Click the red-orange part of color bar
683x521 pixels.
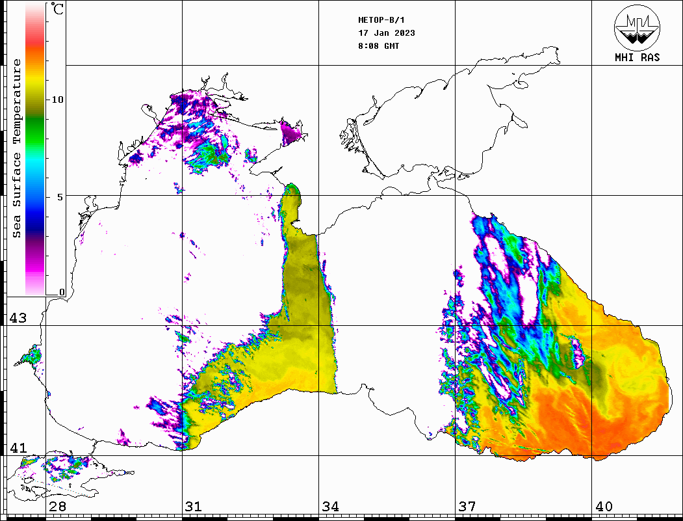pos(35,48)
